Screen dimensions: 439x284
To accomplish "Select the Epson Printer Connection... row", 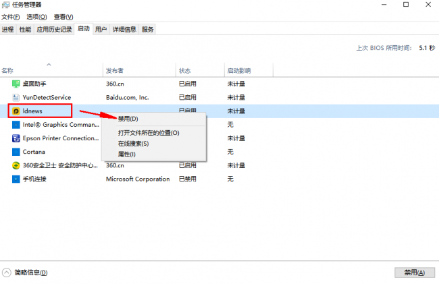I will [61, 138].
